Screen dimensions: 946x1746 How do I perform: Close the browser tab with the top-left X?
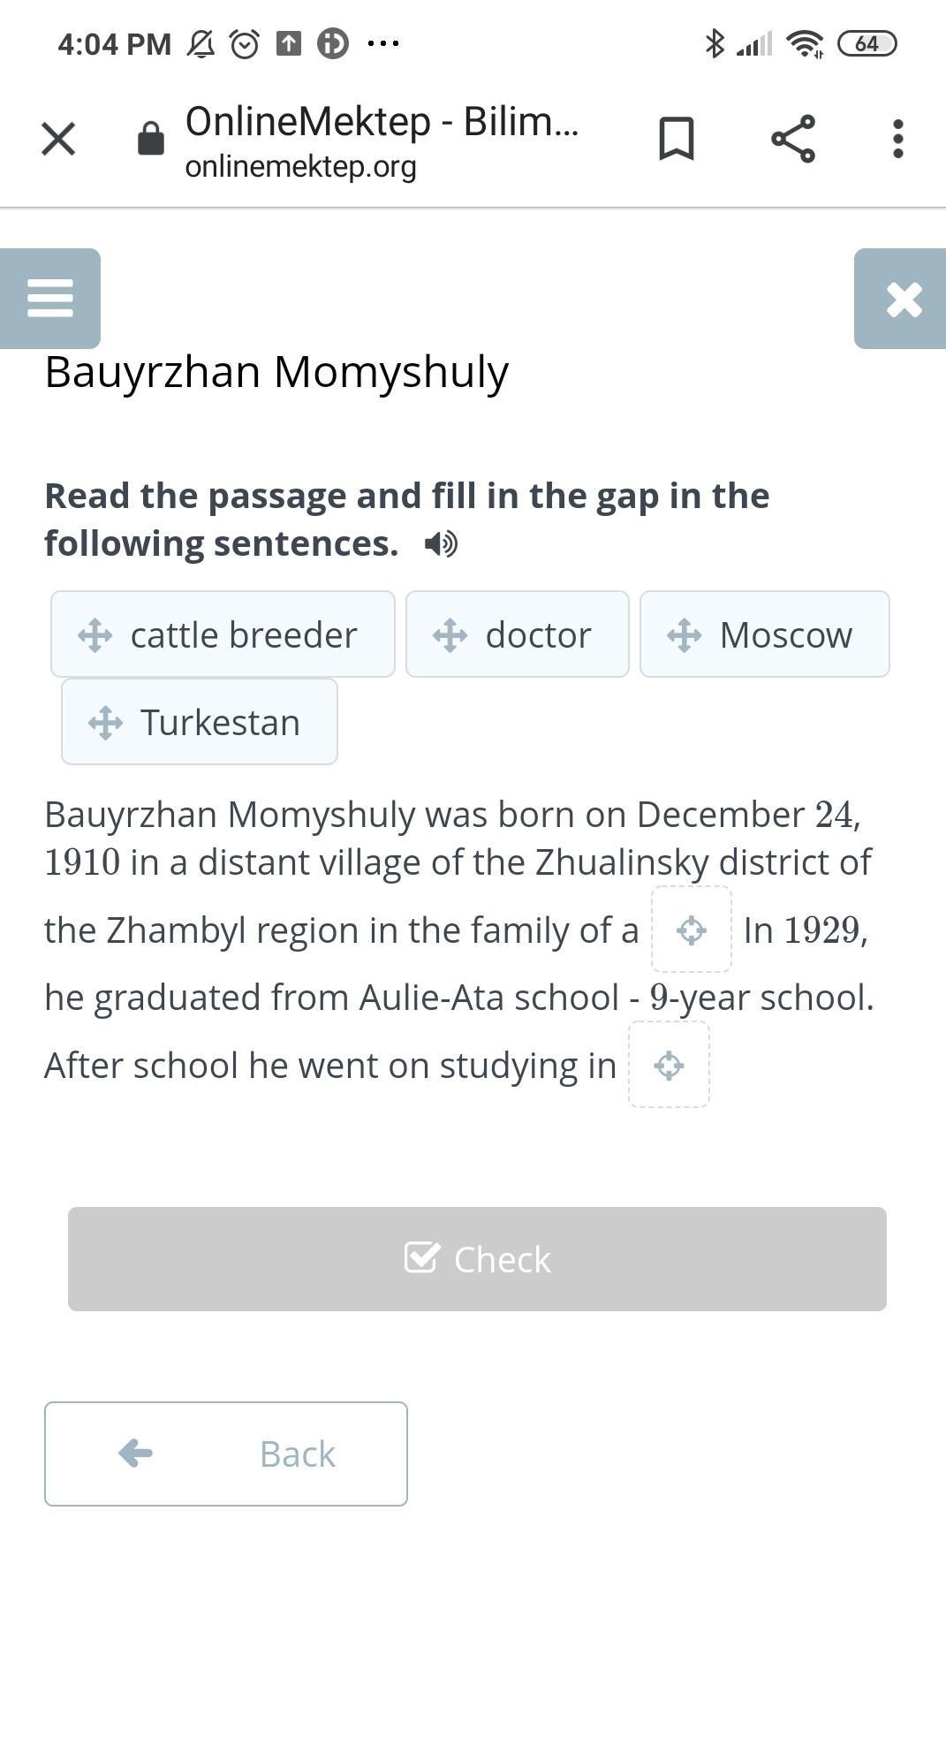(58, 139)
